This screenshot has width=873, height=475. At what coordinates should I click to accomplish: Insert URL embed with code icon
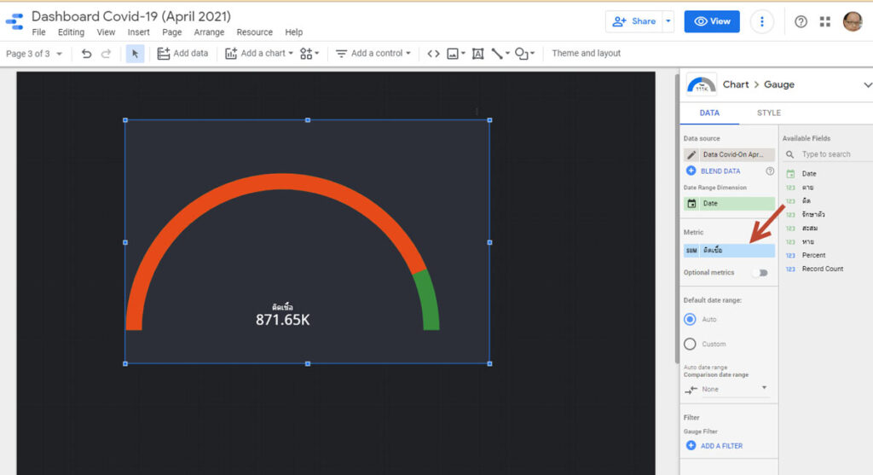[433, 54]
